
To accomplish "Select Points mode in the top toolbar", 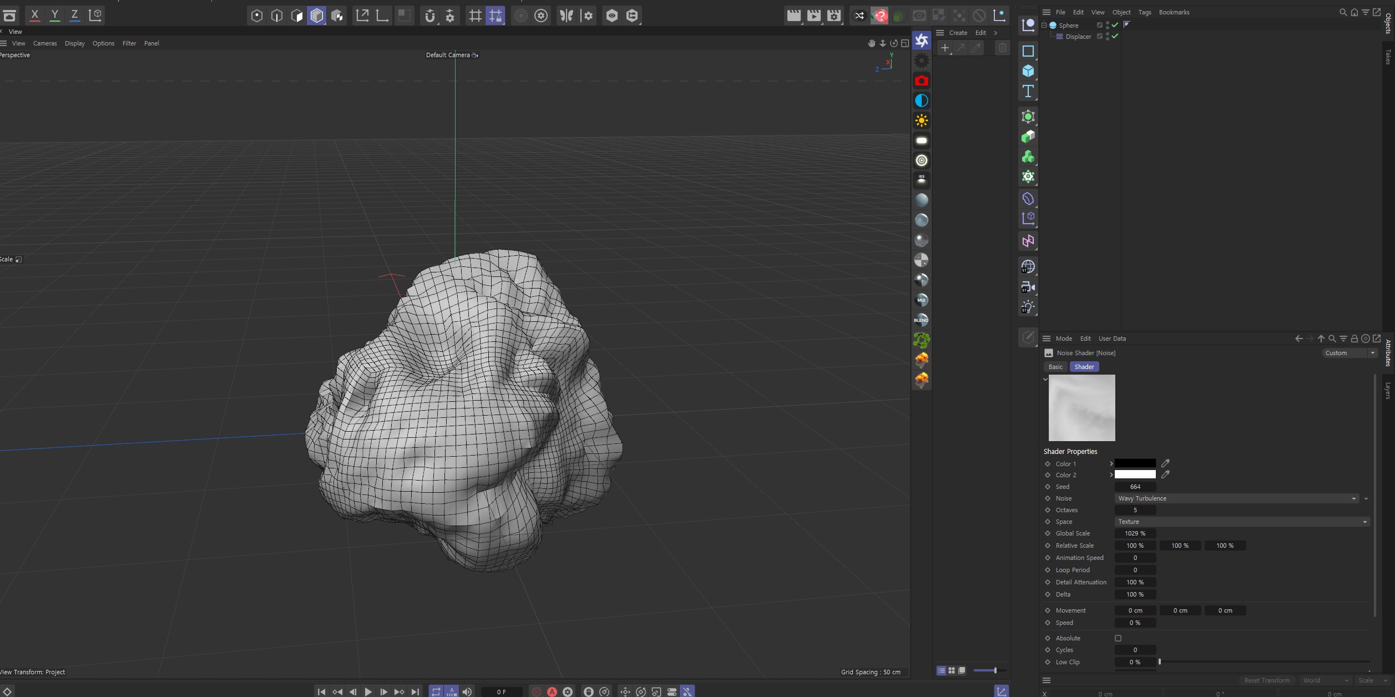I will coord(256,16).
